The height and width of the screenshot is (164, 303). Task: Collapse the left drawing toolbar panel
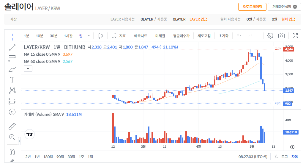pyautogui.click(x=19, y=141)
